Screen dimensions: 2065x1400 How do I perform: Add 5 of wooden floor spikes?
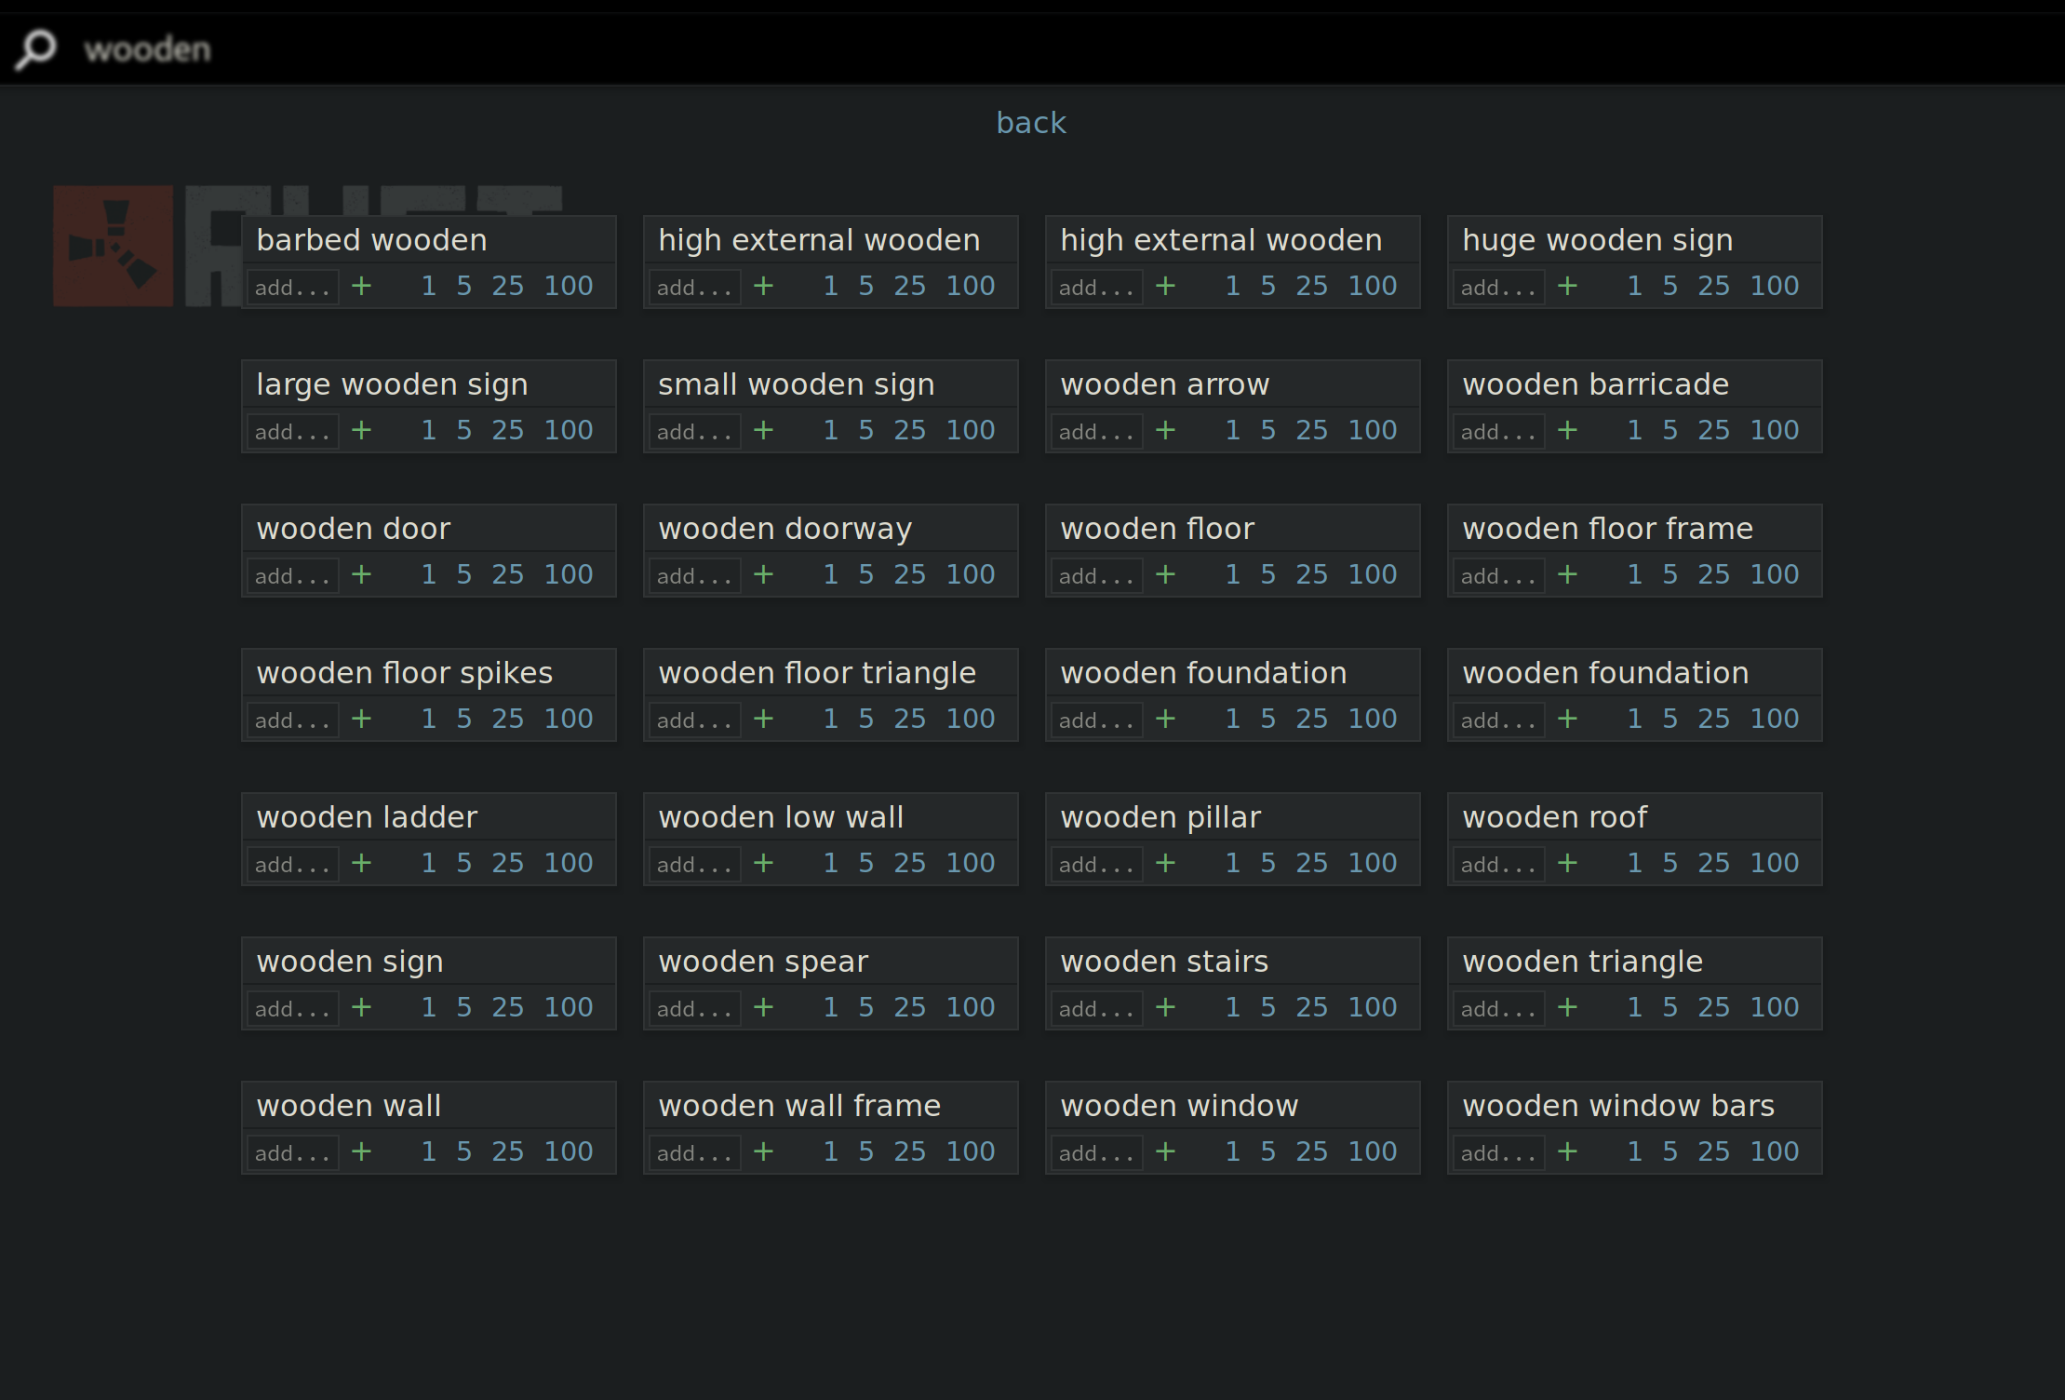[x=463, y=719]
